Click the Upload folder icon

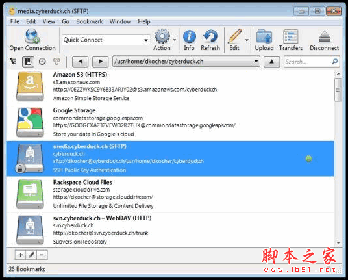tap(264, 36)
